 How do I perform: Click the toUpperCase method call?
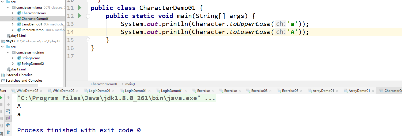pos(250,24)
